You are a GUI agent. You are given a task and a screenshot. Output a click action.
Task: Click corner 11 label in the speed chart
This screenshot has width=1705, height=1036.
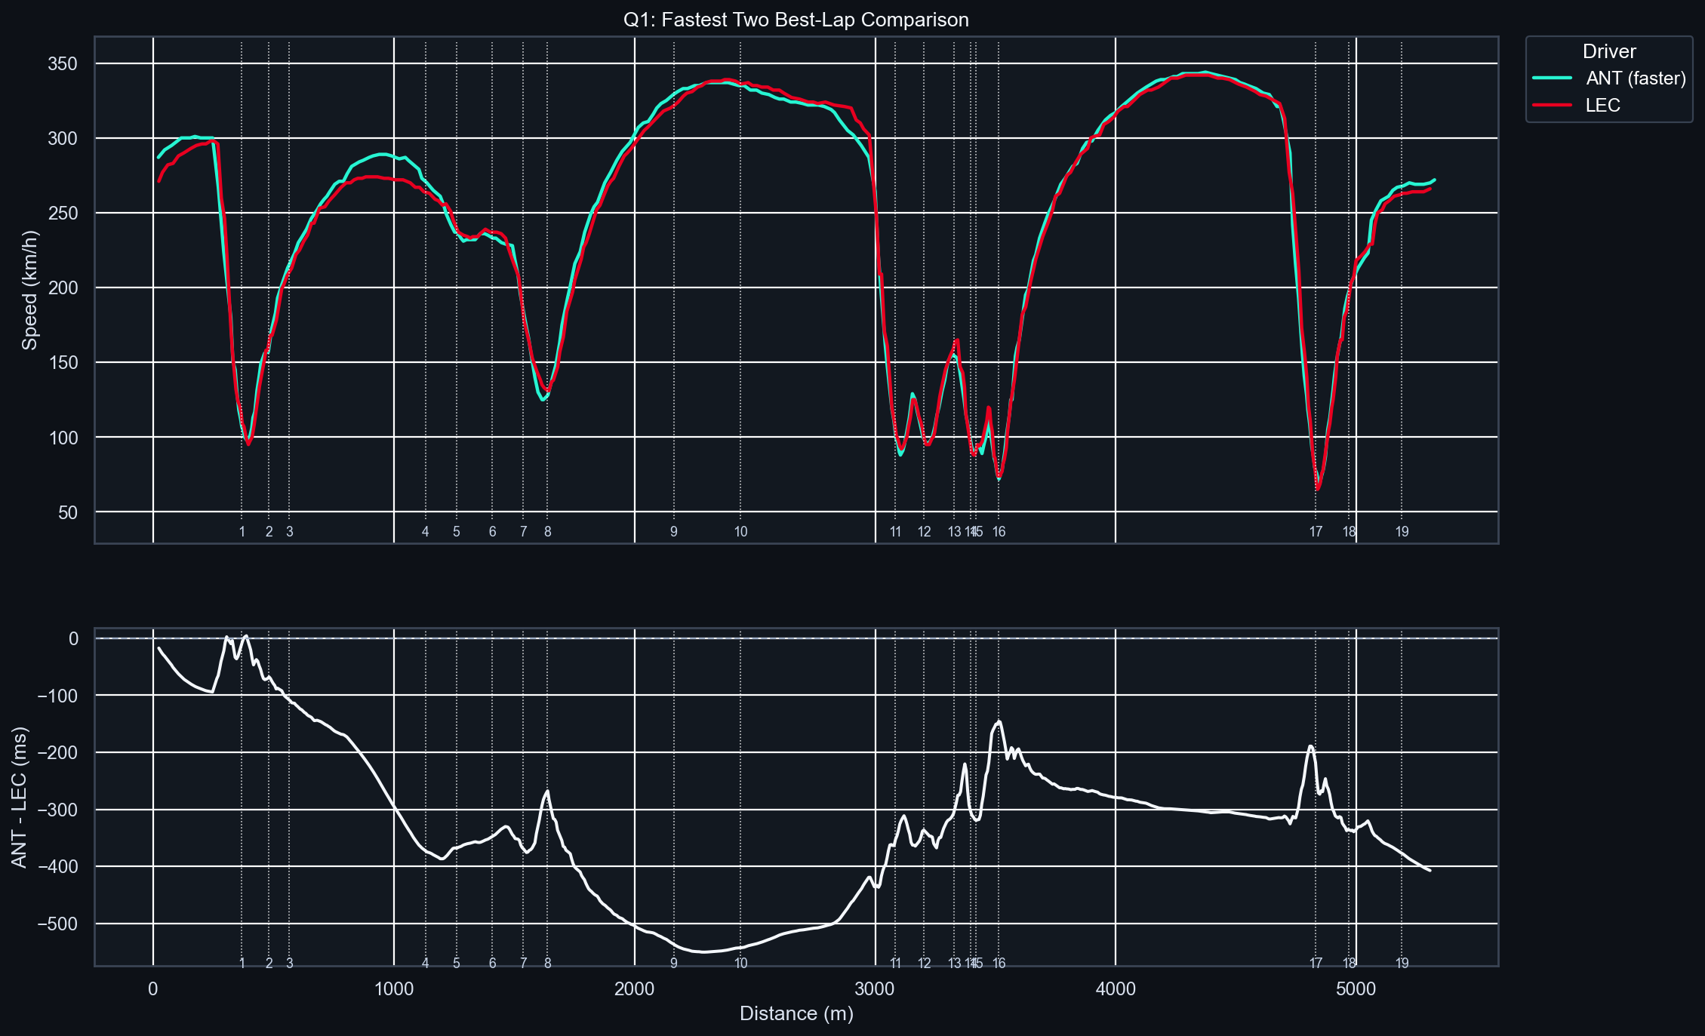[896, 532]
